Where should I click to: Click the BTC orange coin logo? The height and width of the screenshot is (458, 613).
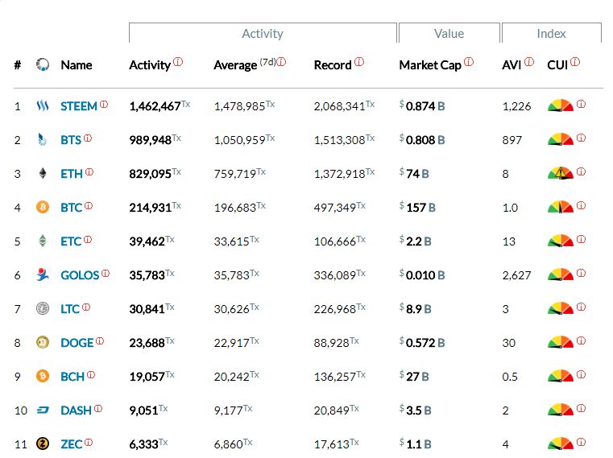coord(43,207)
